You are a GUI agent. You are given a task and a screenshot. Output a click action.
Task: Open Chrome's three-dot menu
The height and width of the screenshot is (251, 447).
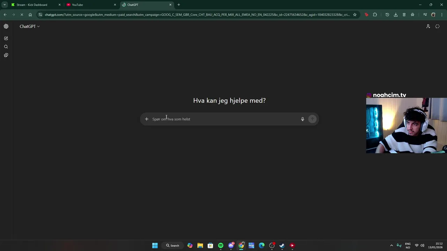(442, 15)
